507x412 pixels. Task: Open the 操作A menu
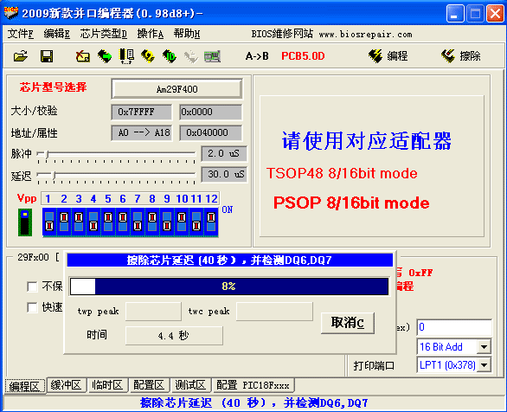tap(151, 34)
